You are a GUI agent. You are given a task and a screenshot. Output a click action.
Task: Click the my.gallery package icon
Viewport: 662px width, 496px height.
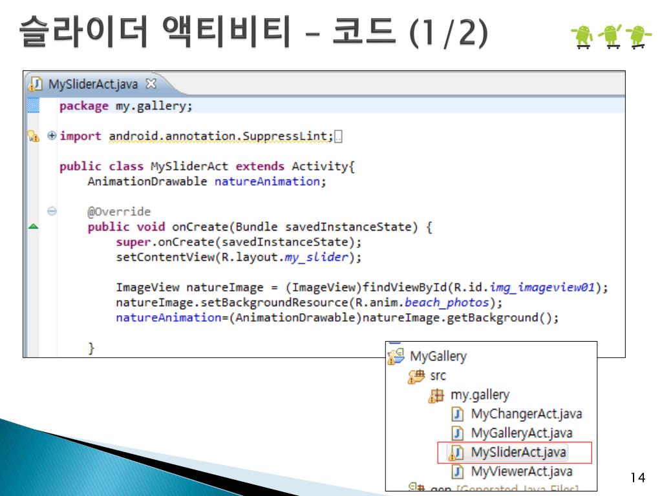(436, 396)
